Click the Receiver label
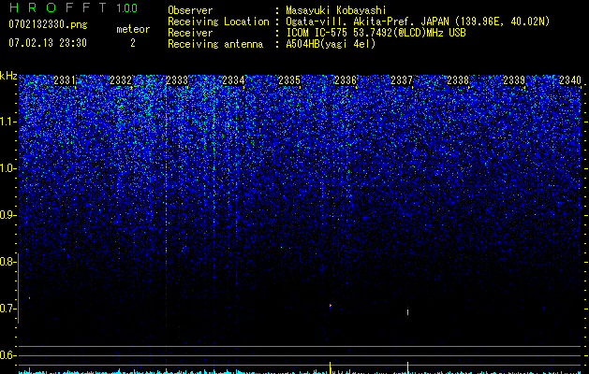 point(190,33)
